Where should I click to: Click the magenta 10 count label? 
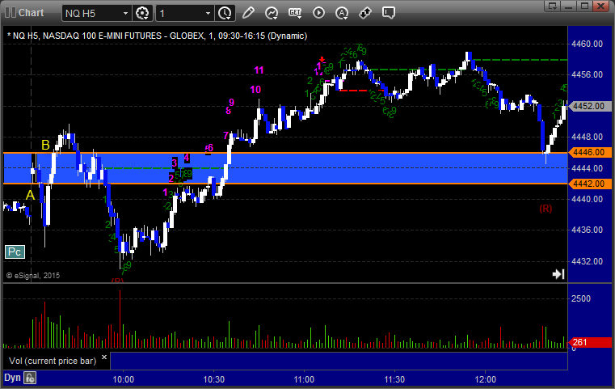[x=255, y=90]
